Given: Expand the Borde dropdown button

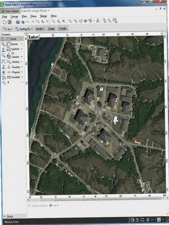Looking at the screenshot, I should (x=40, y=28).
